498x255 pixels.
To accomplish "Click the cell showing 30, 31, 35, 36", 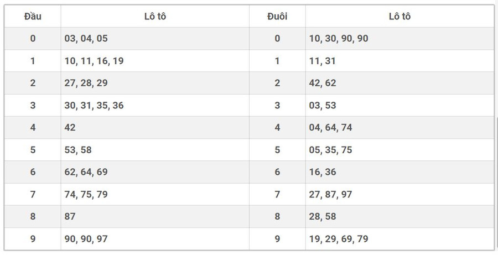I will [x=94, y=105].
